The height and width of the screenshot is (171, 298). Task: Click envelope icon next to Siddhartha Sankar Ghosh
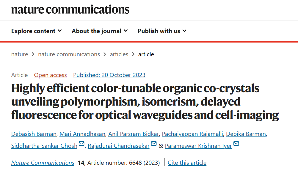(x=81, y=143)
